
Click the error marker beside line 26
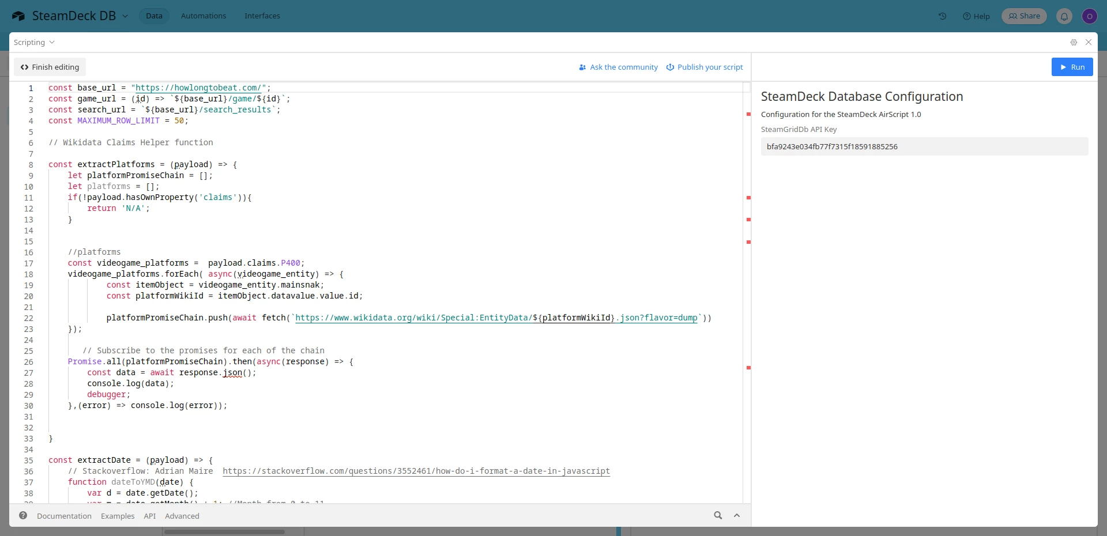tap(748, 367)
